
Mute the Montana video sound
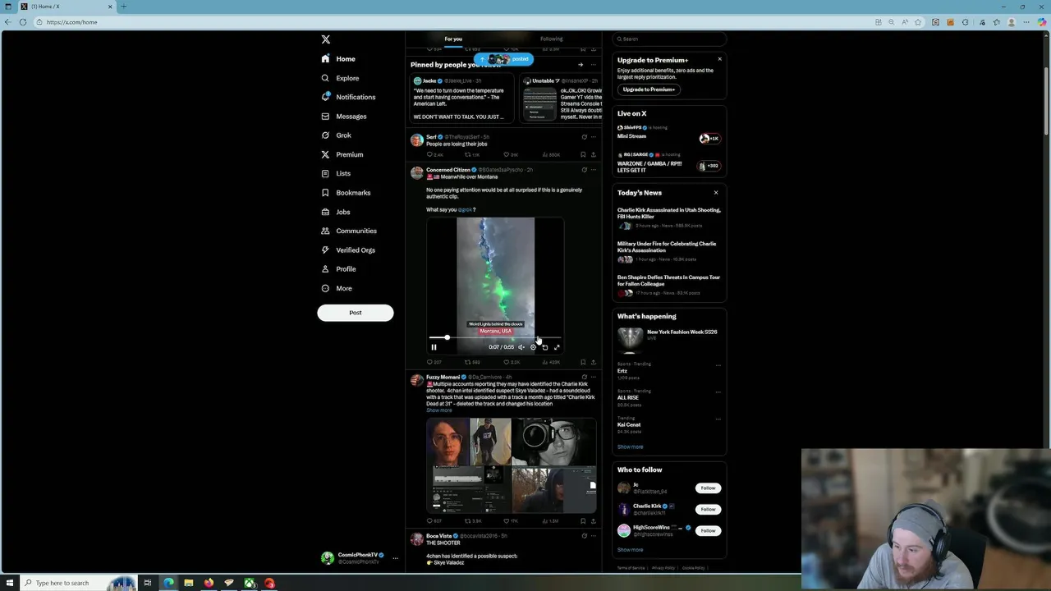pos(521,347)
